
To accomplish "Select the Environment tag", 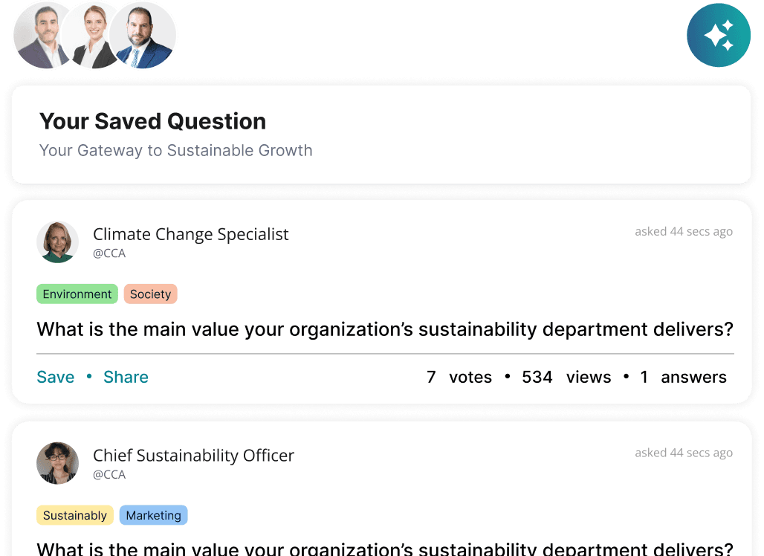I will pyautogui.click(x=77, y=294).
